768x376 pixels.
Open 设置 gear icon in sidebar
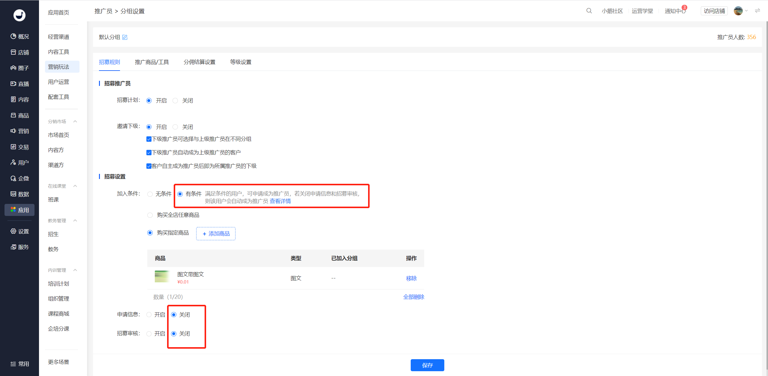[x=13, y=231]
